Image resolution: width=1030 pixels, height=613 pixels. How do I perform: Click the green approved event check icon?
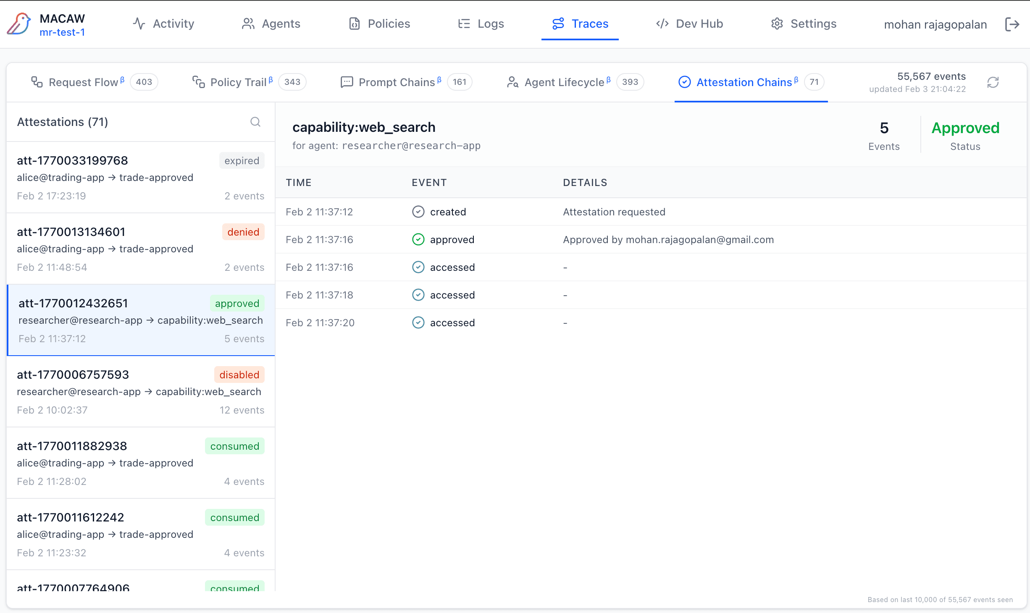(x=418, y=239)
